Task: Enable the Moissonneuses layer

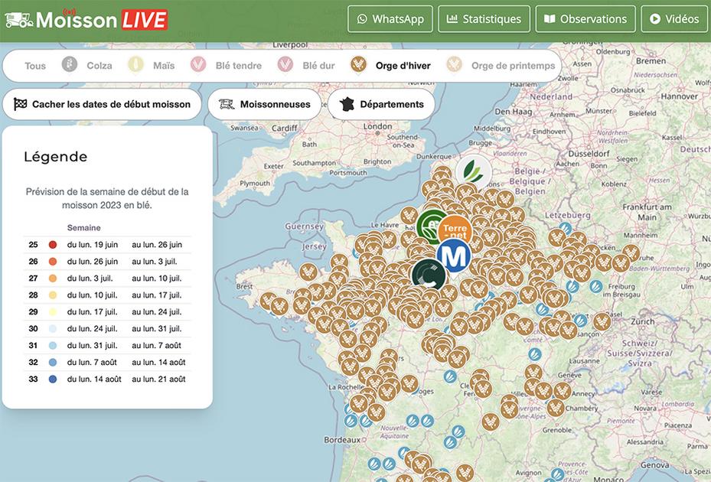Action: [264, 103]
